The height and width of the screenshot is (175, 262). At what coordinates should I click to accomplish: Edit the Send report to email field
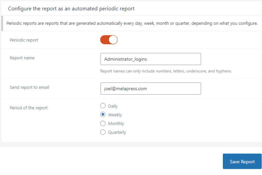click(x=151, y=88)
